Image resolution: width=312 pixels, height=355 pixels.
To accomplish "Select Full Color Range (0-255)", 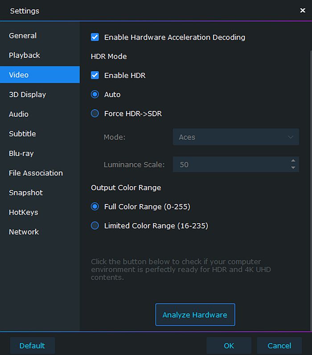I will 94,207.
